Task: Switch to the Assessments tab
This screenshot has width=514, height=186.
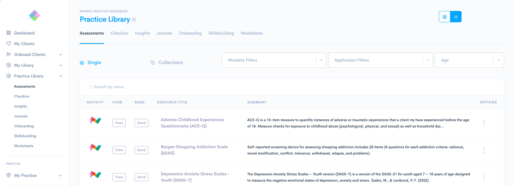Action: click(92, 33)
